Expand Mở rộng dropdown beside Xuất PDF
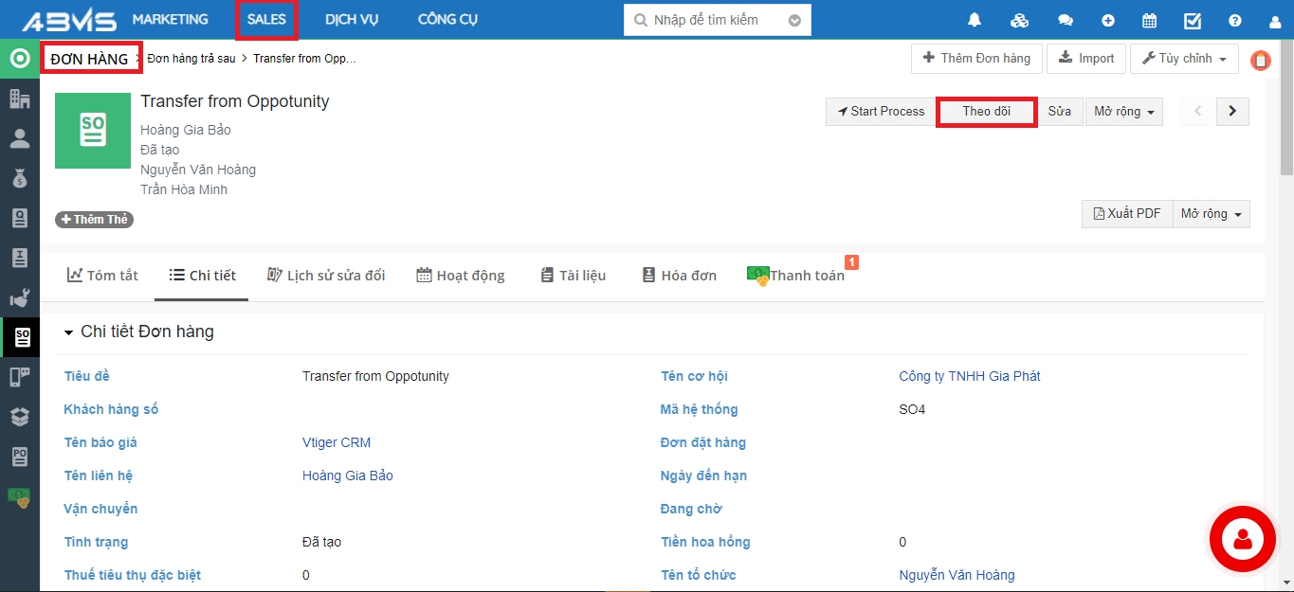The height and width of the screenshot is (592, 1294). coord(1211,214)
